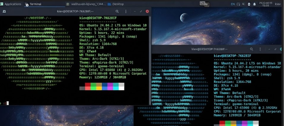This screenshot has height=126, width=284.
Task: Click the green CPU Intel line in the front terminal
Action: coord(111,70)
